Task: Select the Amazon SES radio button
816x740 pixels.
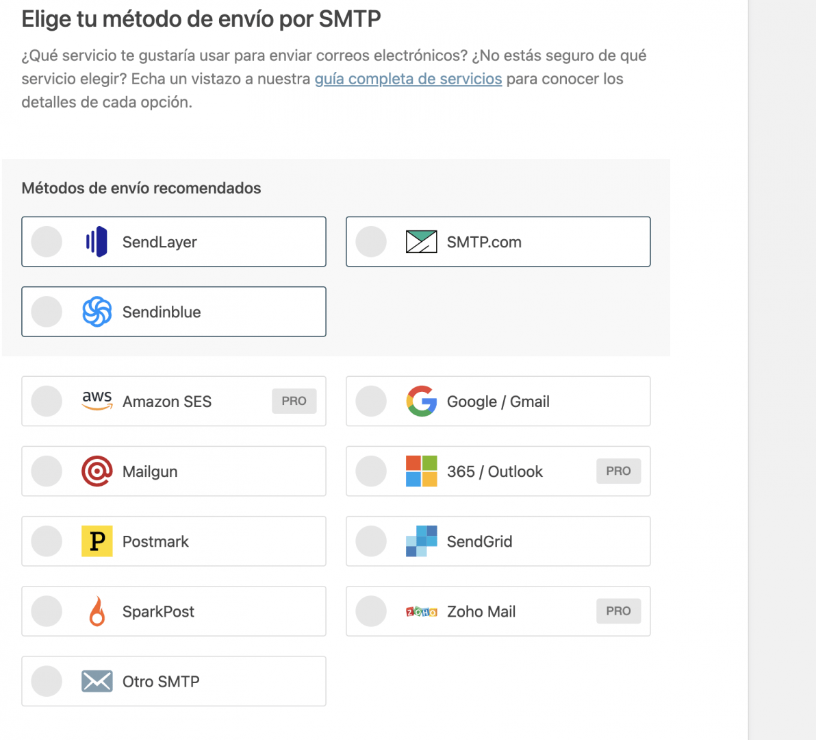Action: 47,401
